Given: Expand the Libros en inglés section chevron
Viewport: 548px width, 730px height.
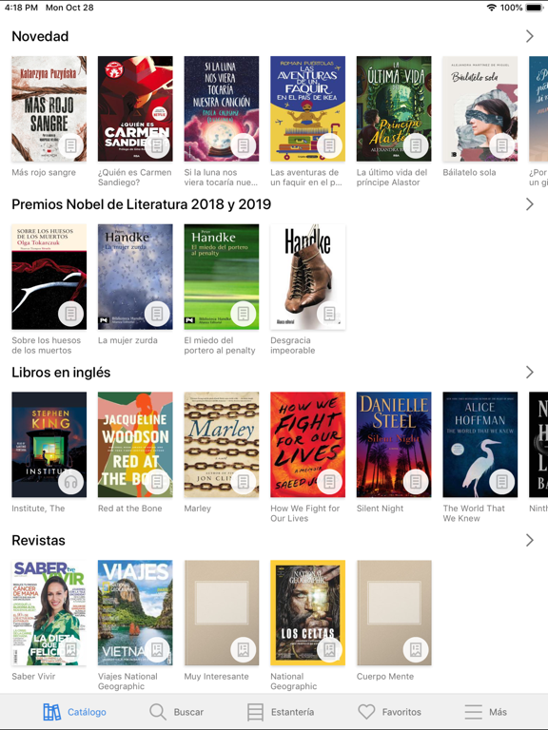Looking at the screenshot, I should pos(530,373).
